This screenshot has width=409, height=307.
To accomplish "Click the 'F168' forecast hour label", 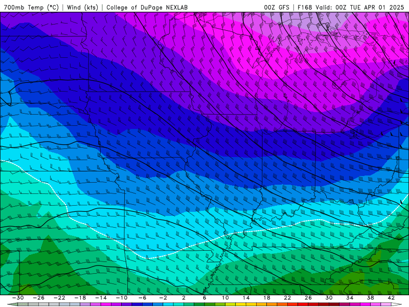I will point(305,7).
